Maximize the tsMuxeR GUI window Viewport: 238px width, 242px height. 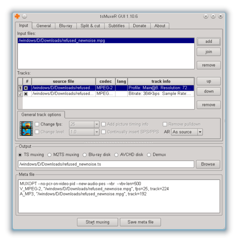(x=213, y=16)
